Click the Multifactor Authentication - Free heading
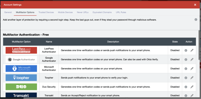The height and width of the screenshot is (99, 201). [x=26, y=35]
